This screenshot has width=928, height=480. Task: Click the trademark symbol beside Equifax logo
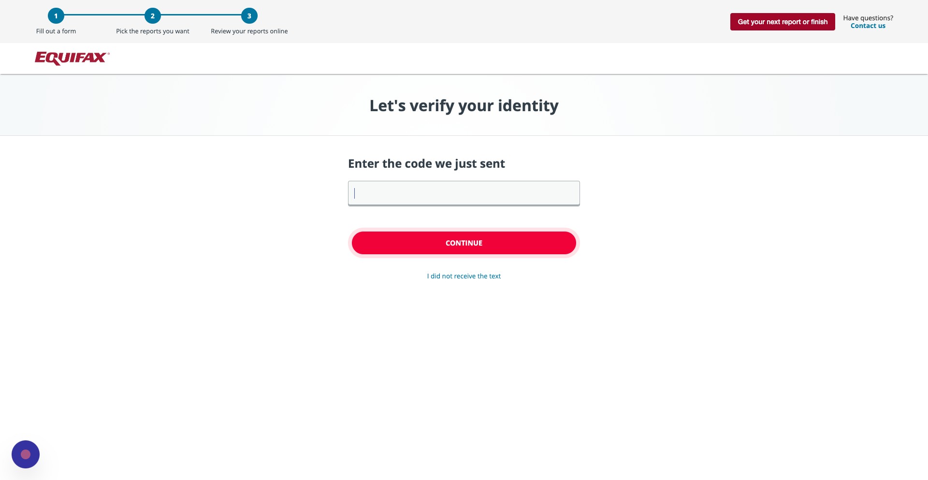coord(108,54)
